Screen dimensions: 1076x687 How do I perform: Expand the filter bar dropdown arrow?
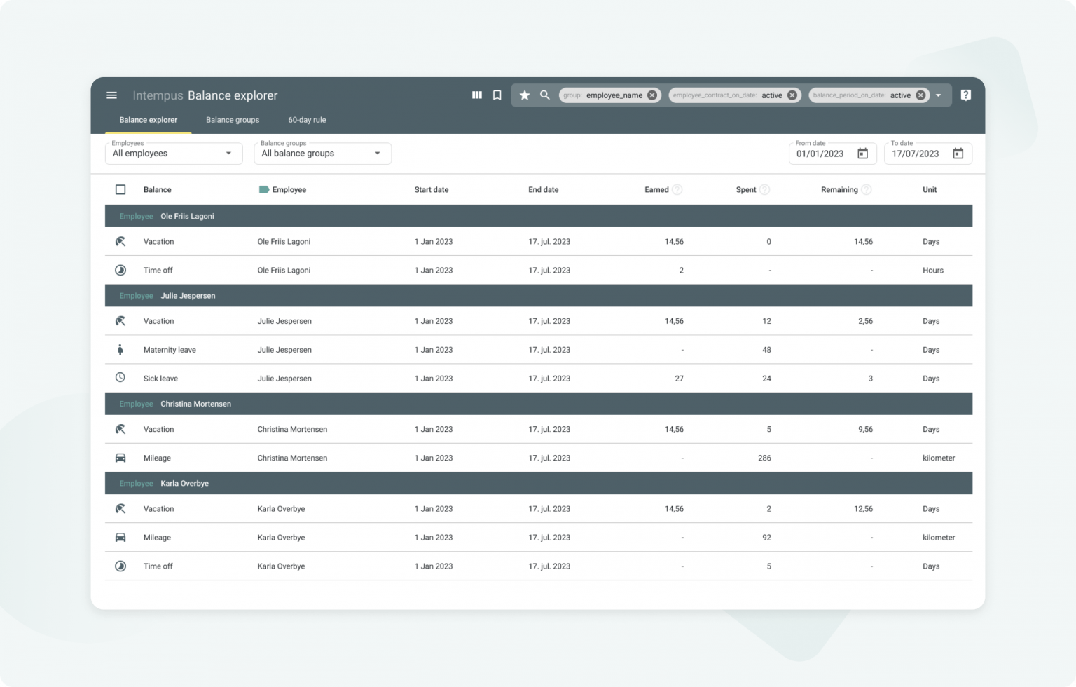click(x=939, y=95)
